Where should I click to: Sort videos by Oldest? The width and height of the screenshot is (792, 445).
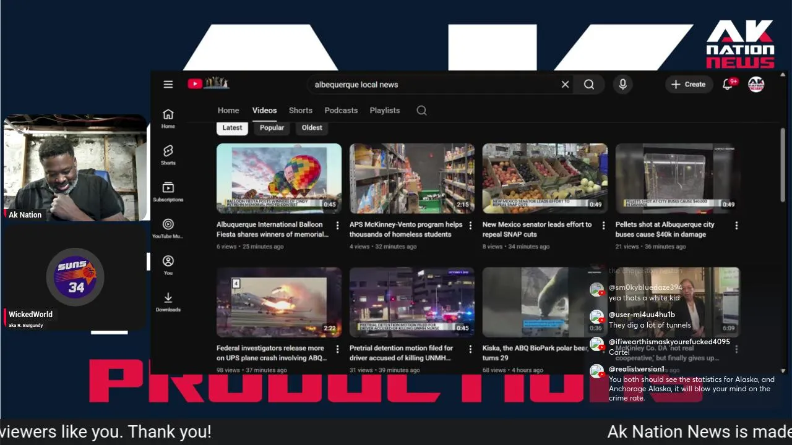[312, 127]
